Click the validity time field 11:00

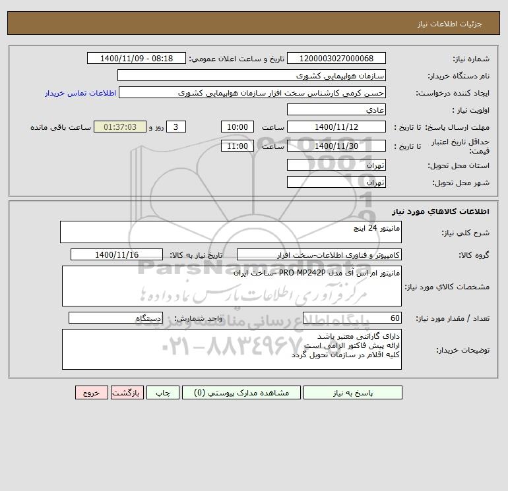click(237, 146)
